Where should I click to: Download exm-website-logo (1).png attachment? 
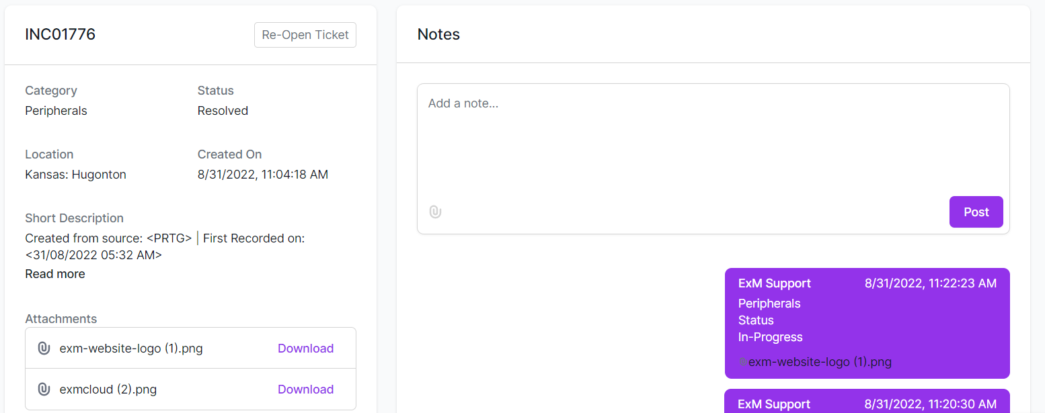(306, 349)
